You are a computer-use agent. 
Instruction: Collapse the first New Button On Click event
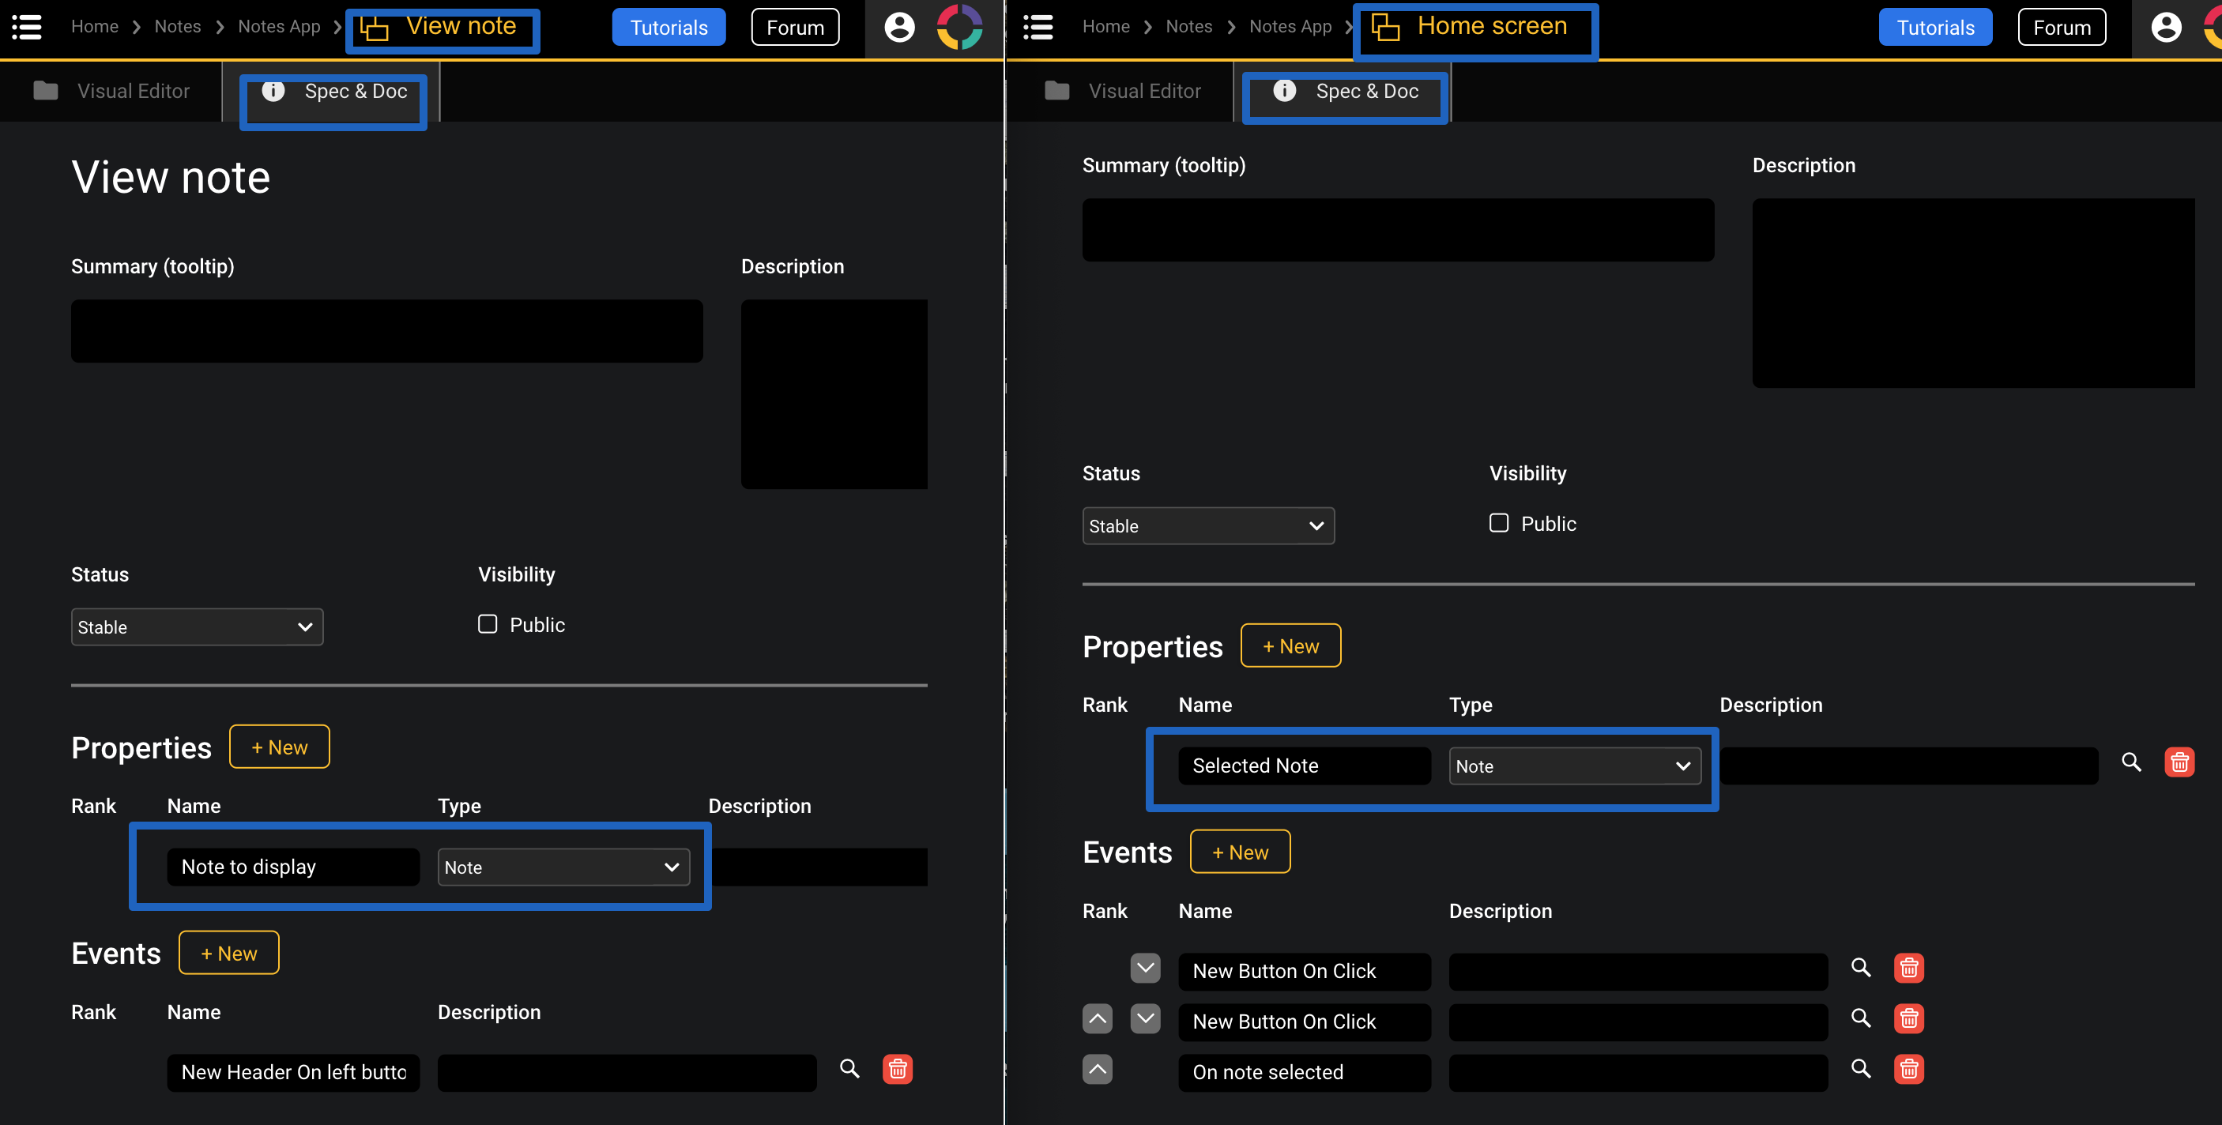click(x=1145, y=968)
